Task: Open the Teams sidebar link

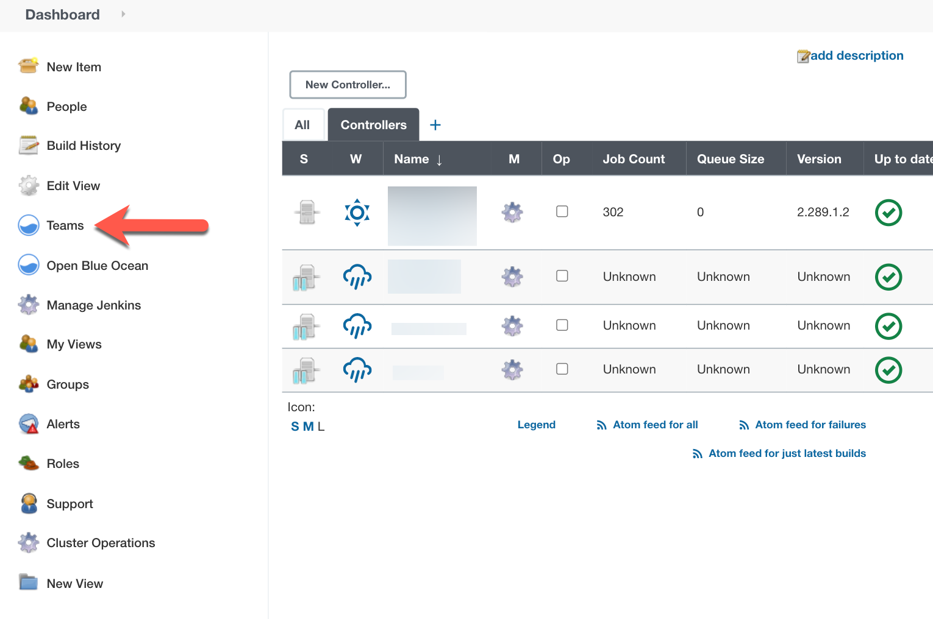Action: click(x=65, y=225)
